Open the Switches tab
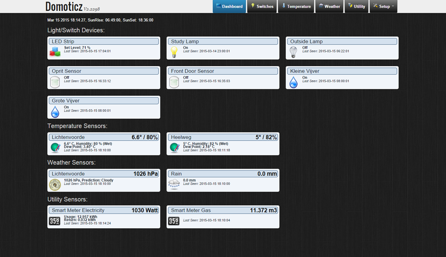 (x=262, y=6)
